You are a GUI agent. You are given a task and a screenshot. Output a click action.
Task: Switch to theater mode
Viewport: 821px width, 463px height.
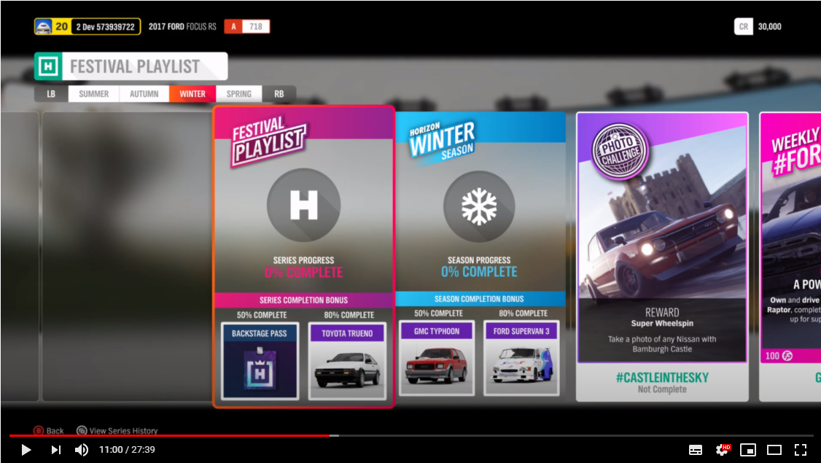[774, 449]
